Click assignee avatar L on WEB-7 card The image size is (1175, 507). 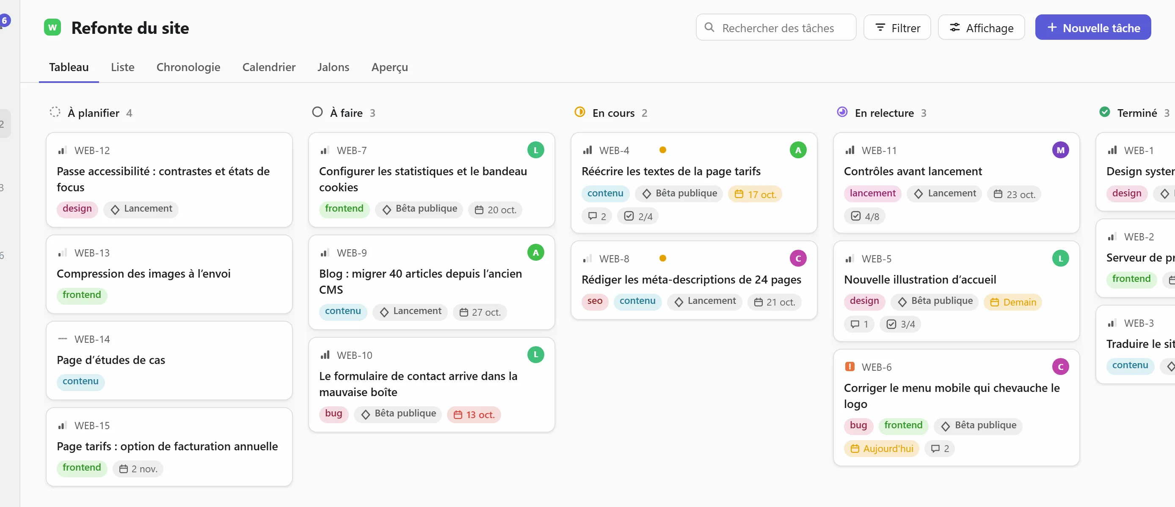coord(535,150)
